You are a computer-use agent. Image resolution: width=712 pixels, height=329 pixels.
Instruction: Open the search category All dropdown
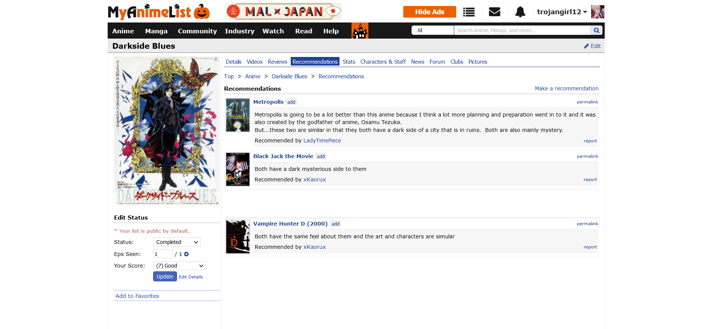(x=433, y=30)
